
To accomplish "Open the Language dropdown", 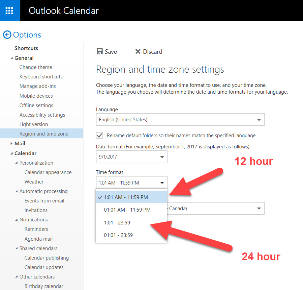I will tap(180, 120).
